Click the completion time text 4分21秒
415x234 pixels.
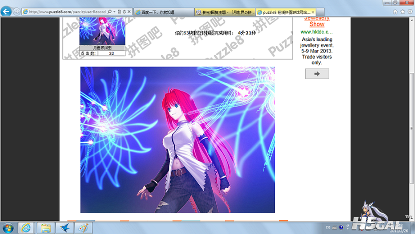247,33
